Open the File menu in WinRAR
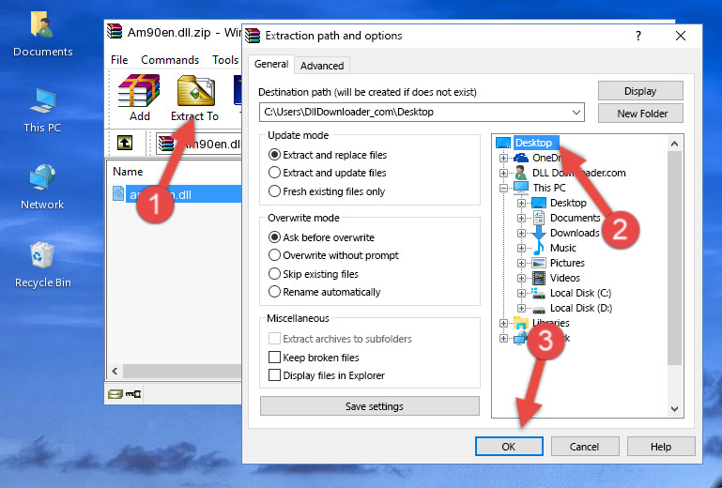The height and width of the screenshot is (488, 722). point(119,60)
